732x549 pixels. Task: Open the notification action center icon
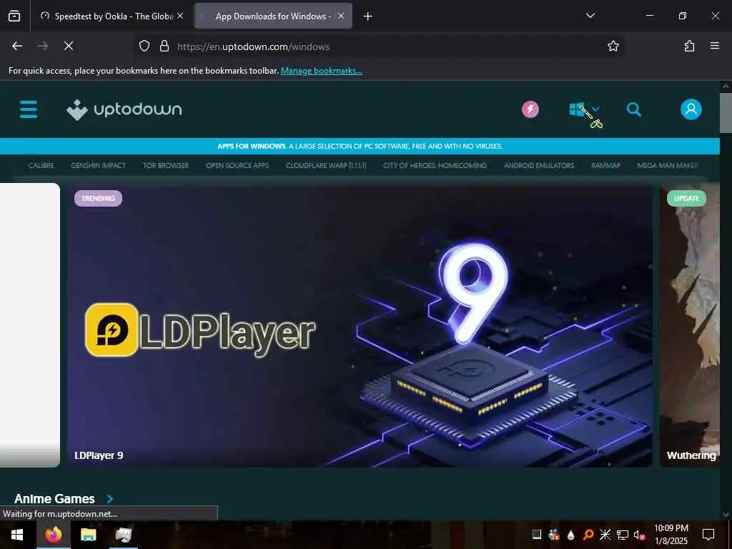pos(708,535)
